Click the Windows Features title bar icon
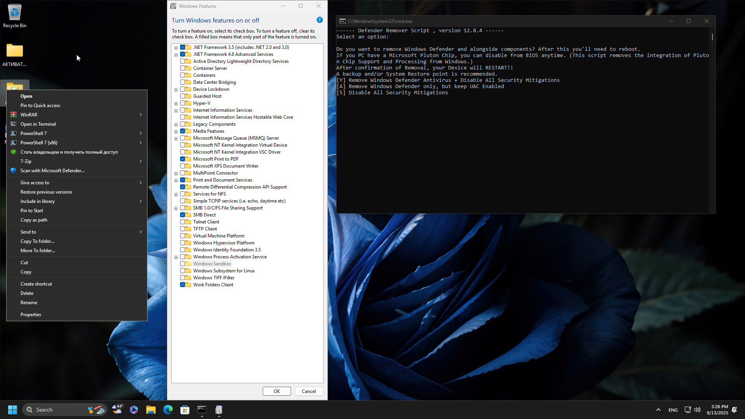This screenshot has width=745, height=419. 173,6
